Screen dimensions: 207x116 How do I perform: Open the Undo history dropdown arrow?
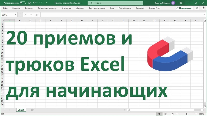(37, 3)
